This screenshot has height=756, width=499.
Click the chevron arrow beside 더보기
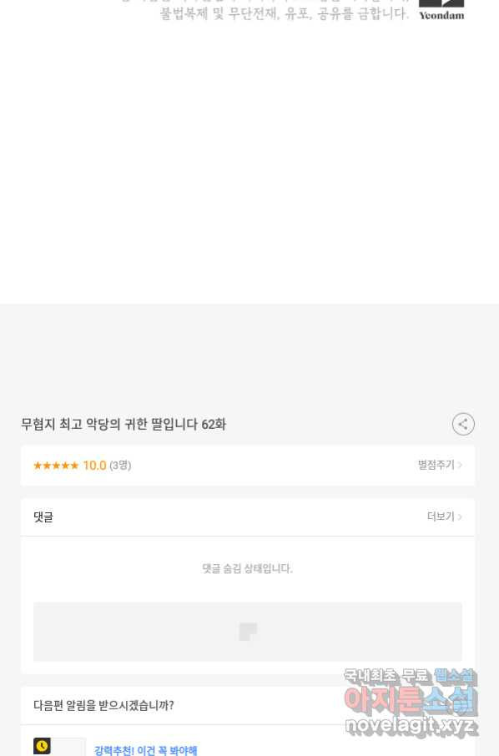460,517
